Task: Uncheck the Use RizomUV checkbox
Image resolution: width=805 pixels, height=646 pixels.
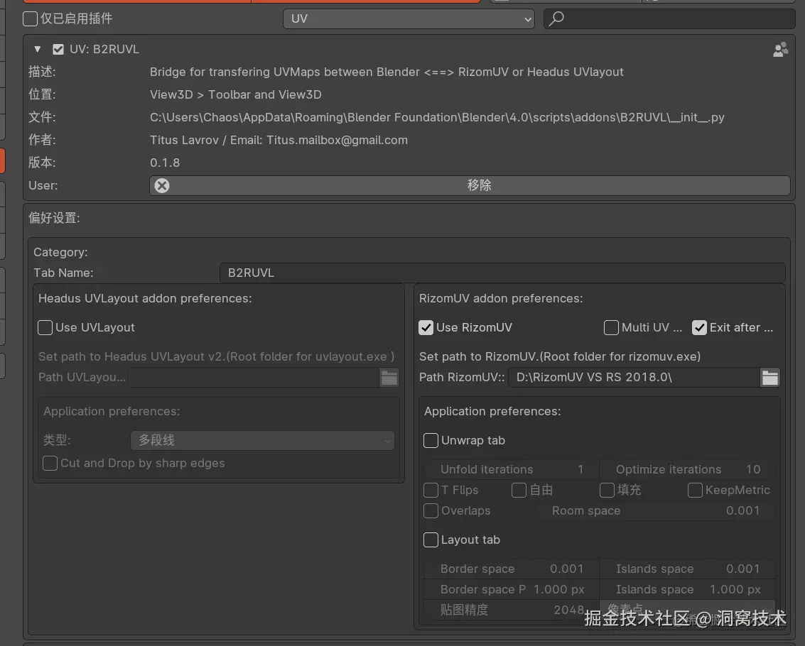Action: (426, 327)
